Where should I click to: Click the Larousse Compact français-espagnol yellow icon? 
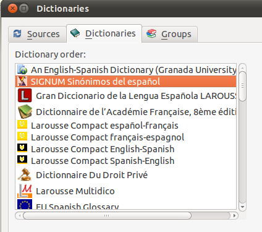pos(22,137)
